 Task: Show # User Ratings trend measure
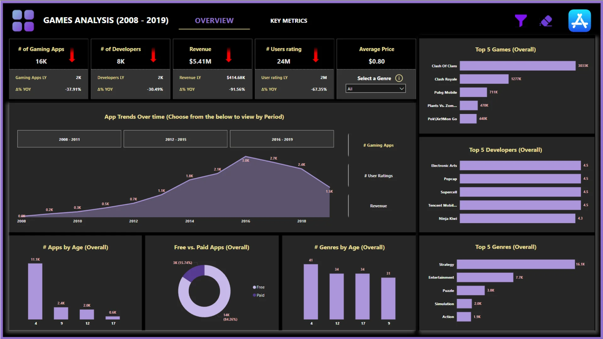pyautogui.click(x=378, y=176)
